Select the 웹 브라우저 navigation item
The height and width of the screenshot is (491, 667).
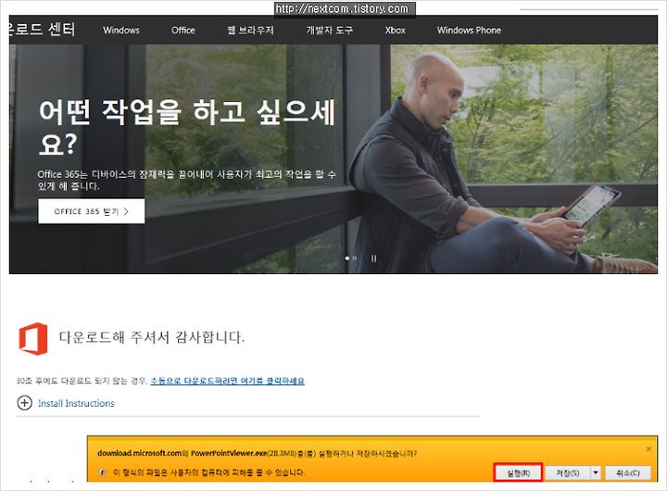(x=250, y=31)
